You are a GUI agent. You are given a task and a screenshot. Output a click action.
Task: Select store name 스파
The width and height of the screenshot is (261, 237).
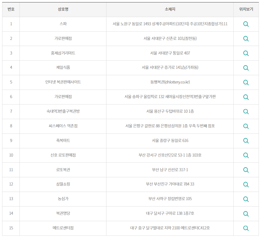(x=63, y=24)
